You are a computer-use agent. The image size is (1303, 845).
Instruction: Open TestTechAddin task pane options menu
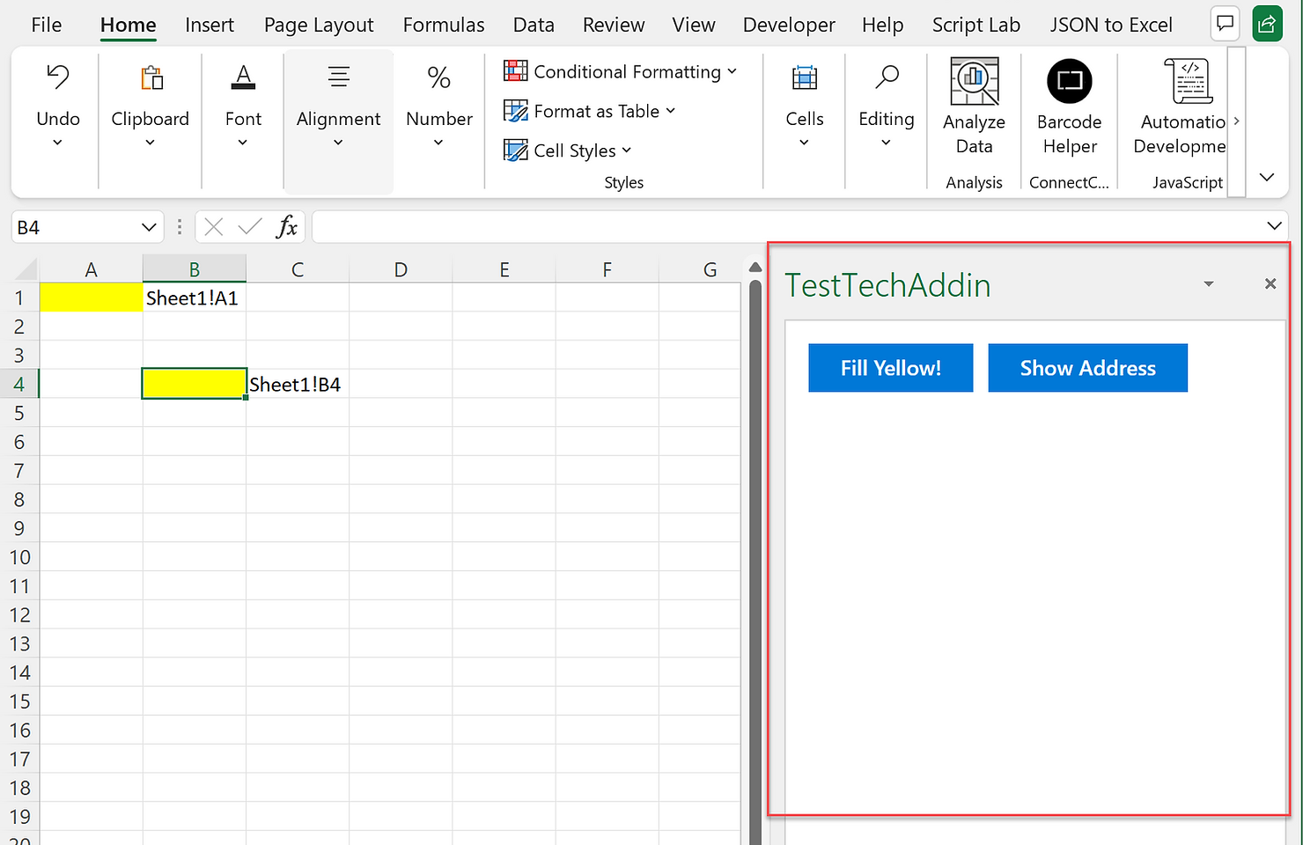[x=1209, y=283]
